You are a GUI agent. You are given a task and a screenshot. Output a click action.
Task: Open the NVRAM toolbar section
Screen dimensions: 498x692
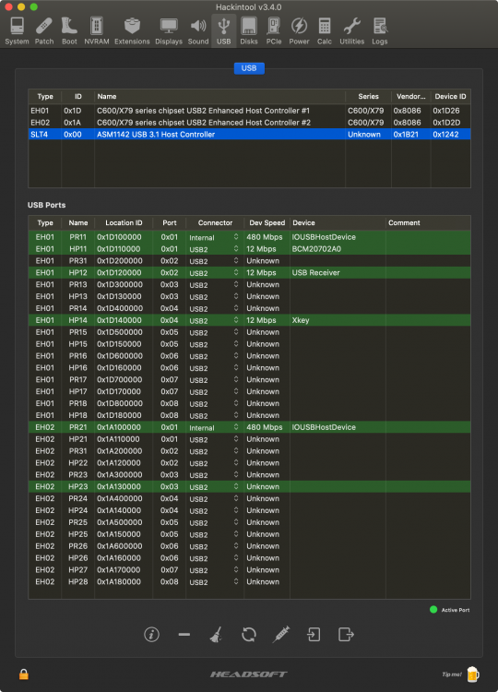point(97,30)
